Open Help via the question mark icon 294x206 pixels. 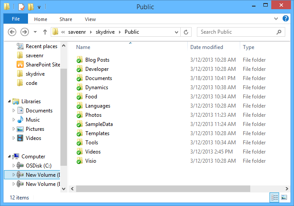click(x=284, y=19)
